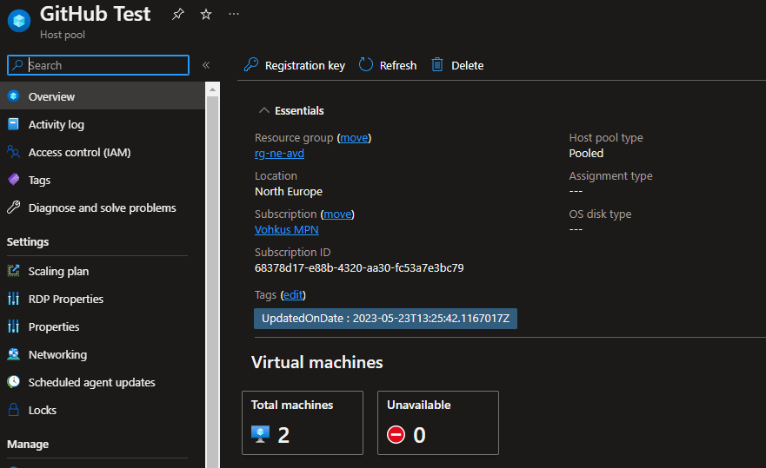This screenshot has height=468, width=766.
Task: Collapse the left sidebar menu
Action: point(206,65)
